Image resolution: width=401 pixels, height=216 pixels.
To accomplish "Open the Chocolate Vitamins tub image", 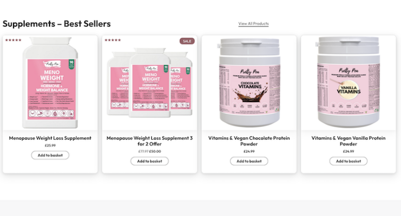I will pos(249,83).
